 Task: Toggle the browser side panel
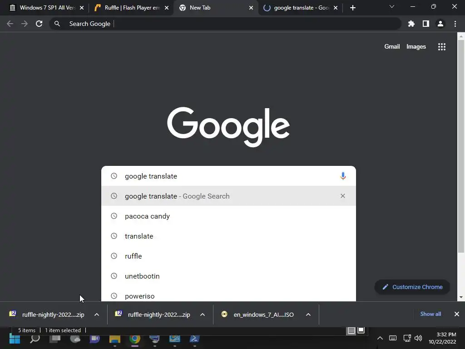point(426,24)
